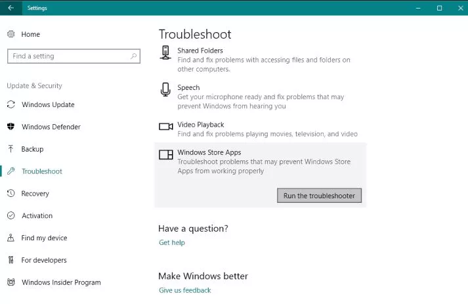Click the search magnifier icon
This screenshot has height=304, width=468.
click(133, 56)
